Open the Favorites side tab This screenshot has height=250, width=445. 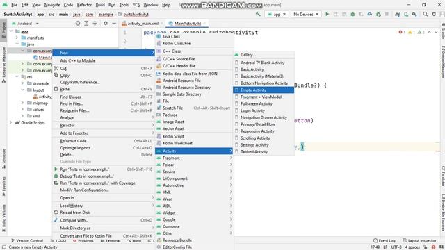click(x=3, y=187)
